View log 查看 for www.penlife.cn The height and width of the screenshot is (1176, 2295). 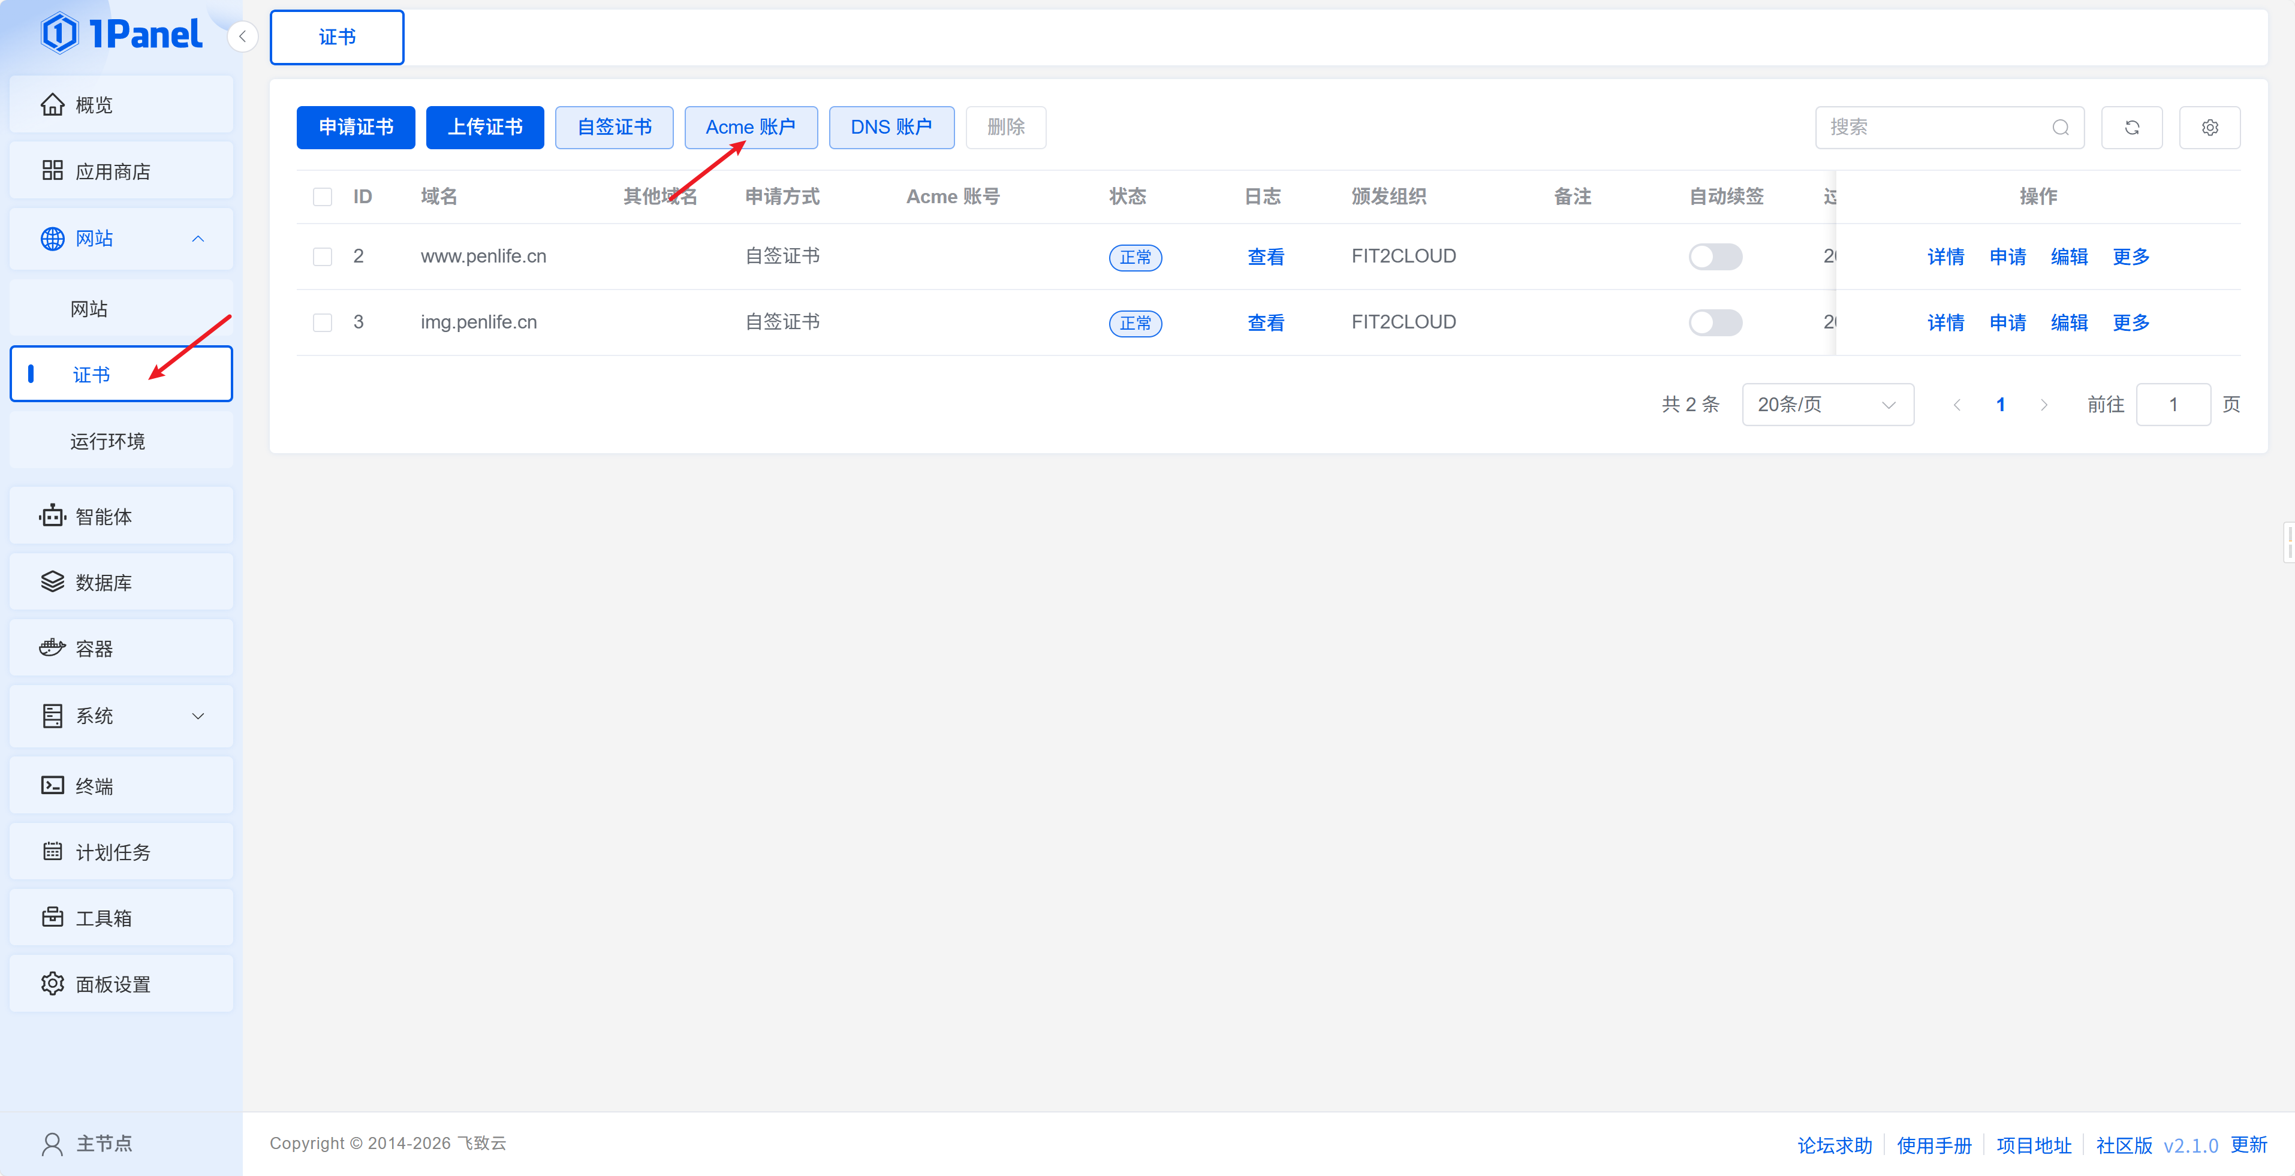pos(1265,257)
